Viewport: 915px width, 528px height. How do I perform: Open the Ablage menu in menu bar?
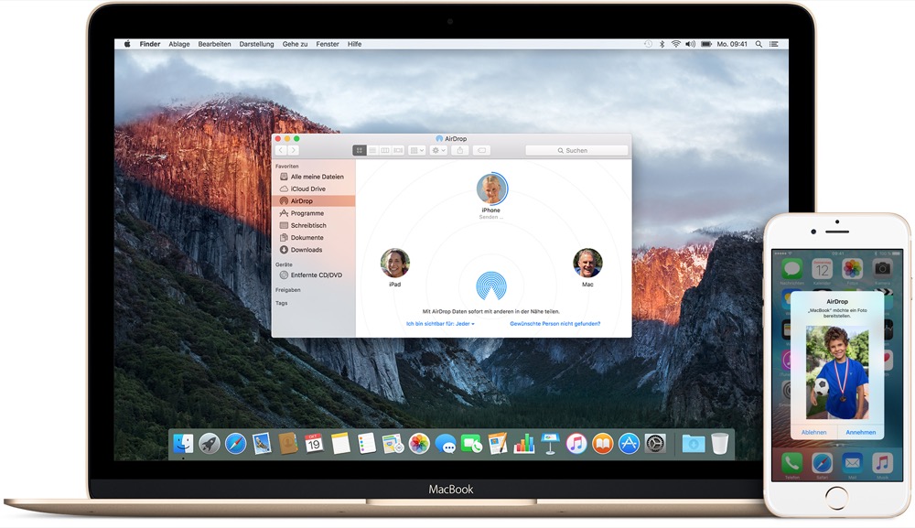(178, 44)
